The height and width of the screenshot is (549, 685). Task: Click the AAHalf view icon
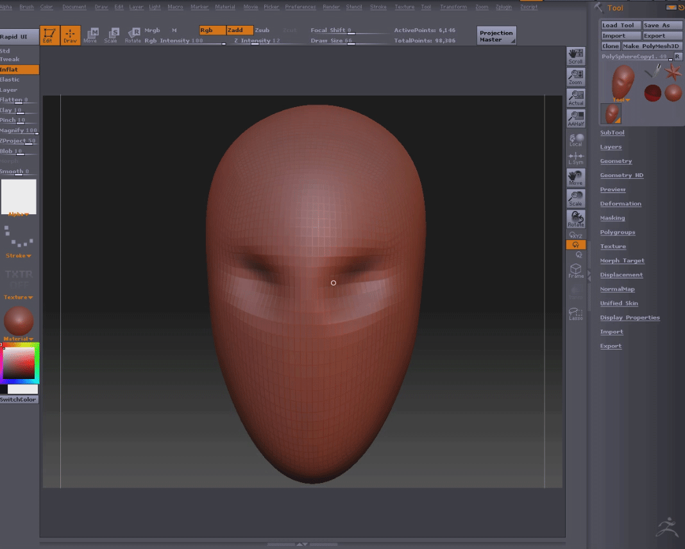pyautogui.click(x=575, y=118)
